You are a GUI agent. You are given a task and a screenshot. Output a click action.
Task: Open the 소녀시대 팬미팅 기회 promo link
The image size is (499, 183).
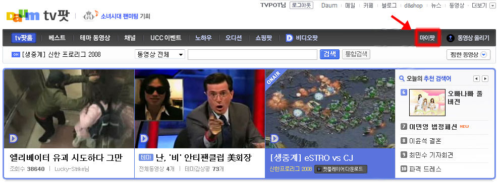pyautogui.click(x=126, y=16)
